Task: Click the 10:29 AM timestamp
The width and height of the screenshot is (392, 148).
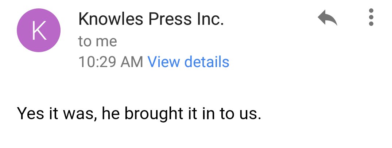Action: [111, 62]
